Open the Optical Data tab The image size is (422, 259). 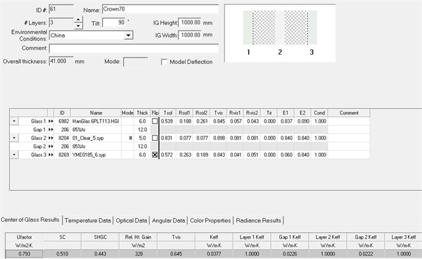point(132,220)
